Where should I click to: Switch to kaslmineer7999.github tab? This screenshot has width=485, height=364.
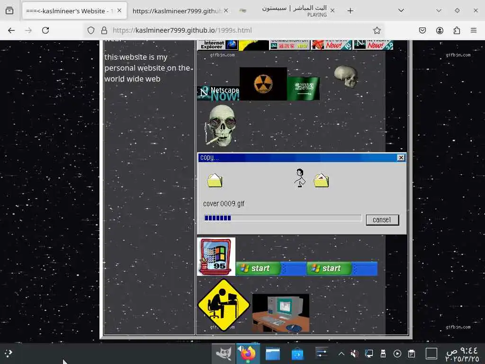coord(180,11)
